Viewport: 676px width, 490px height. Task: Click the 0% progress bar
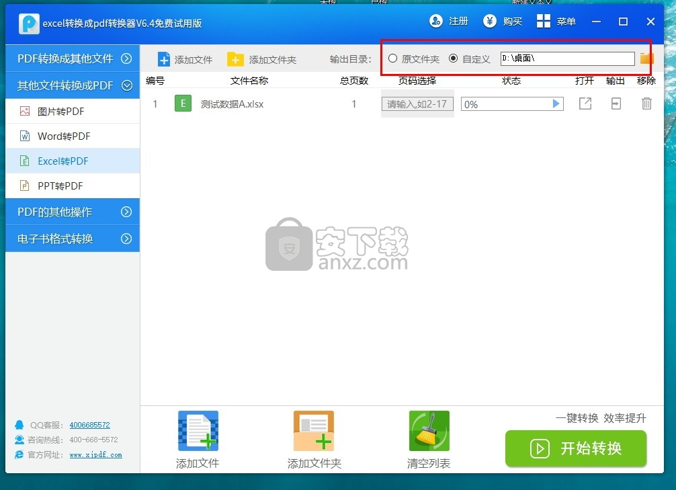click(x=512, y=104)
